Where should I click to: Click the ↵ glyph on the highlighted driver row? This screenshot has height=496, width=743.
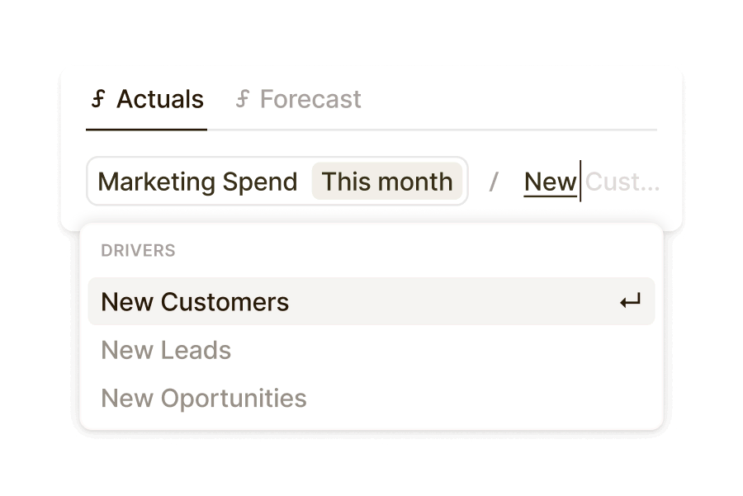click(x=630, y=301)
